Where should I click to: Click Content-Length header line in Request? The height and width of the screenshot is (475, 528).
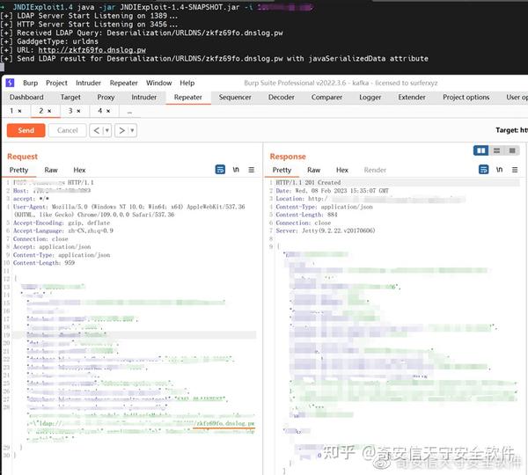pyautogui.click(x=44, y=263)
